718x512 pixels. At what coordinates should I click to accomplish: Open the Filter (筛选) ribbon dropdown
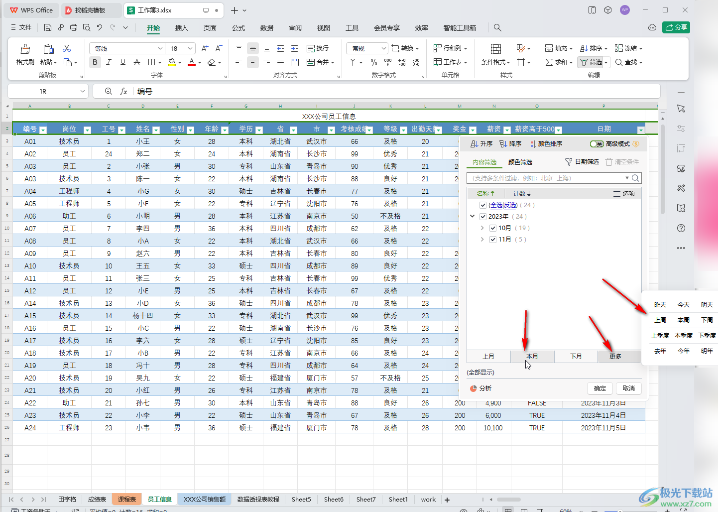click(x=606, y=62)
